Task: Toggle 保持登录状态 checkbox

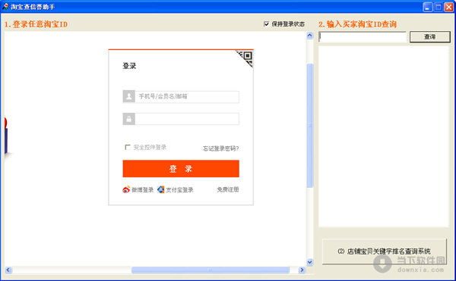Action: (267, 23)
